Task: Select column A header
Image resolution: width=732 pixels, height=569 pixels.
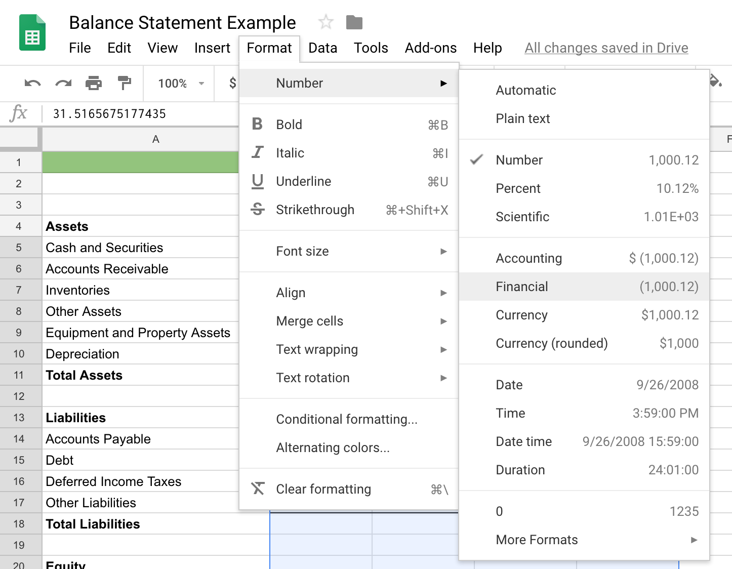Action: tap(141, 139)
